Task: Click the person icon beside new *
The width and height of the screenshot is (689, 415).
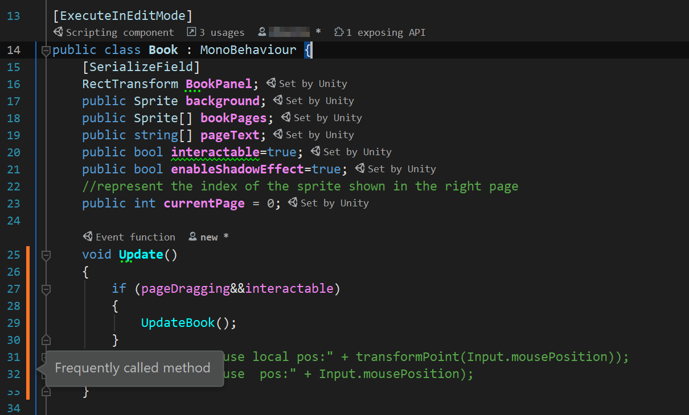Action: [x=192, y=237]
